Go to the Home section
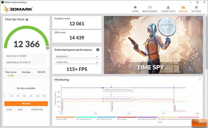 [x=135, y=9]
